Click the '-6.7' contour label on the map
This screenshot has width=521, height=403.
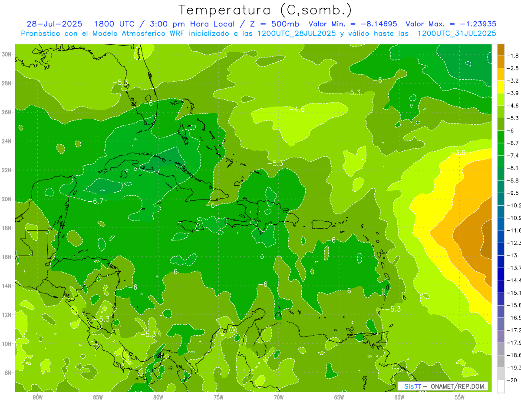pos(96,201)
